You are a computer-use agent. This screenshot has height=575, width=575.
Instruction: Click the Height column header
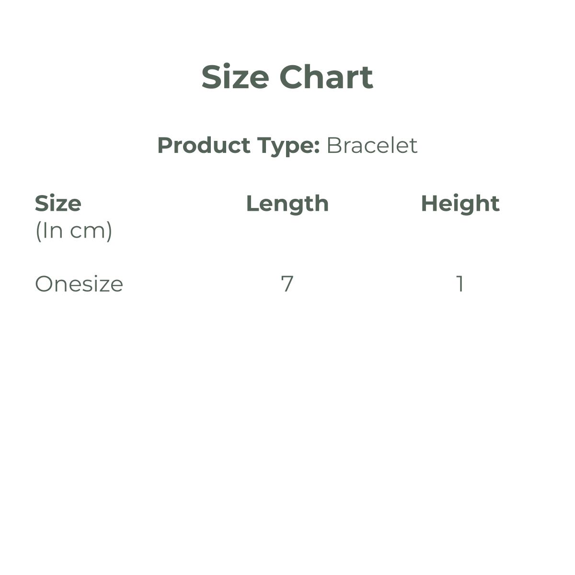point(460,204)
